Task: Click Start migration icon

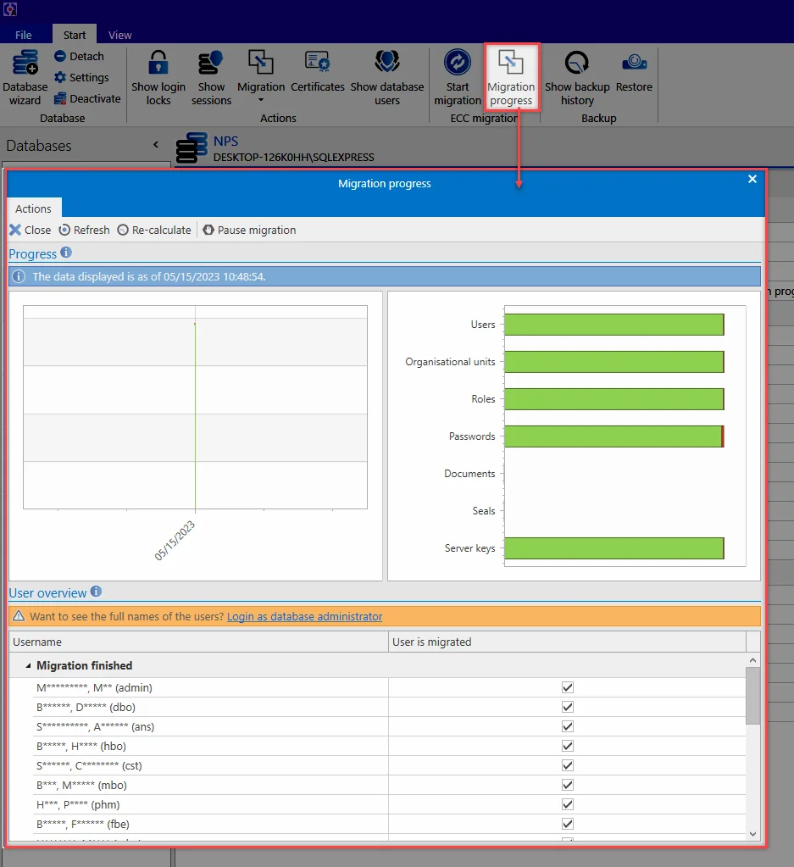Action: [458, 62]
